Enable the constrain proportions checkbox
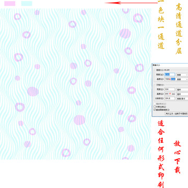The width and height of the screenshot is (188, 188). click(155, 107)
